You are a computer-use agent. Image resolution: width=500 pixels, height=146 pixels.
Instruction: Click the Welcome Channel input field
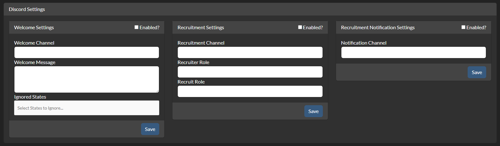click(x=87, y=52)
